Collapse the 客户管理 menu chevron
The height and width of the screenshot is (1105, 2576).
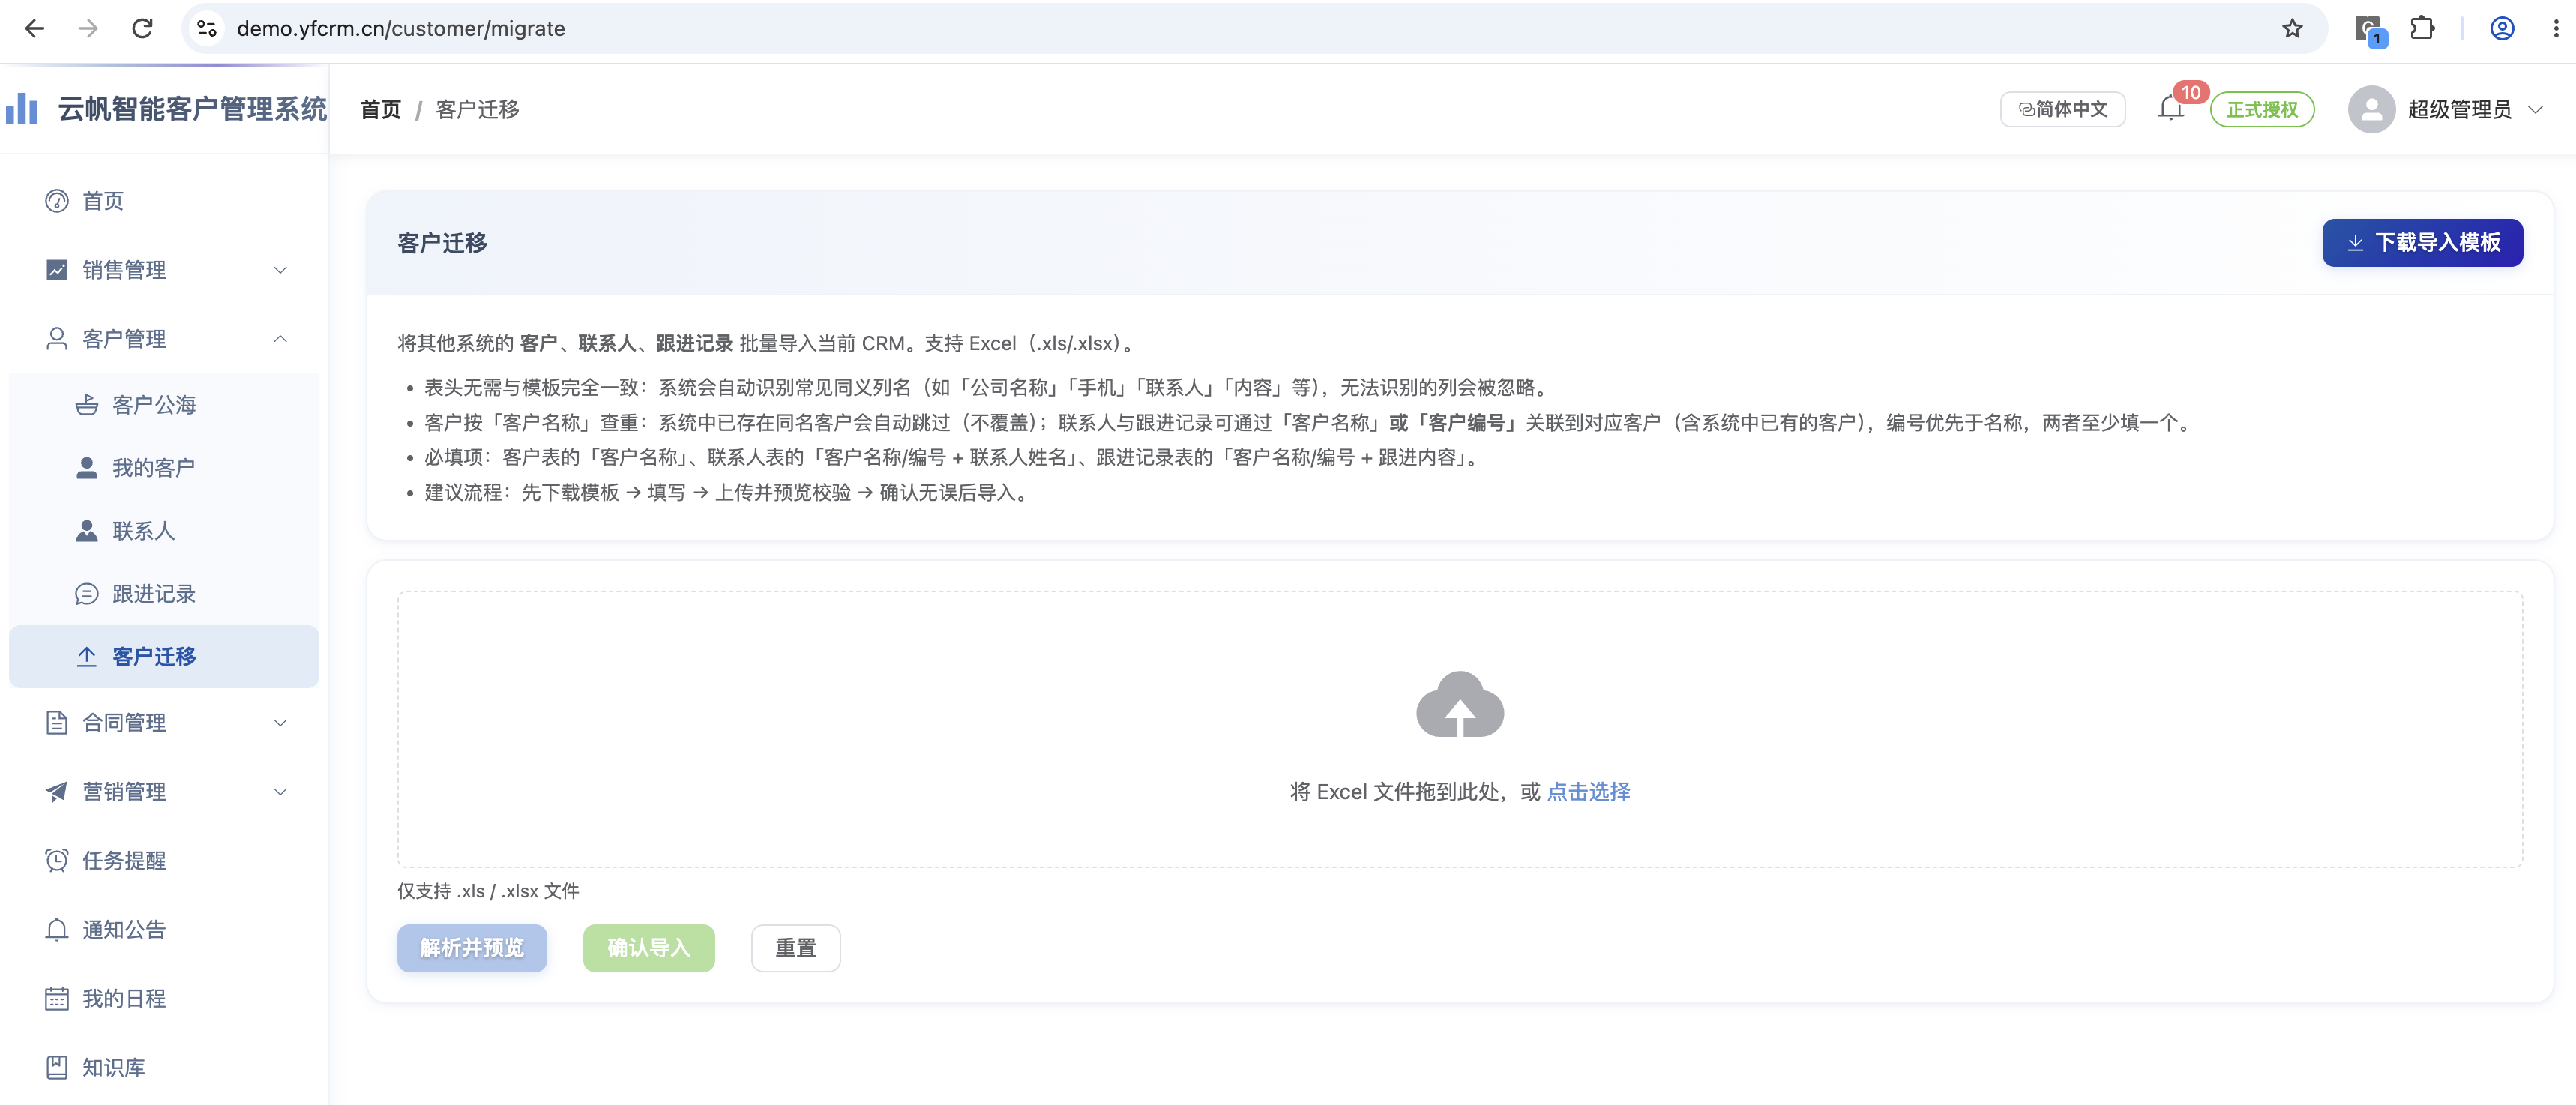(280, 339)
